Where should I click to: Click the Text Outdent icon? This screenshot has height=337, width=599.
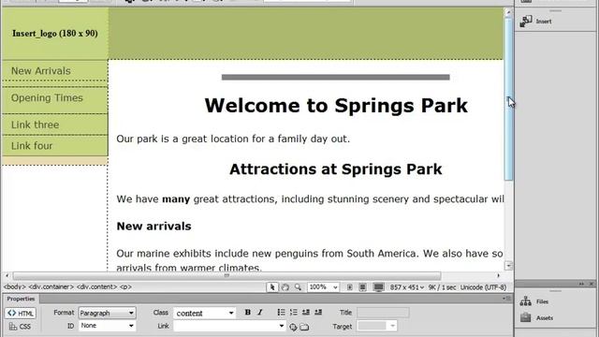pos(306,312)
